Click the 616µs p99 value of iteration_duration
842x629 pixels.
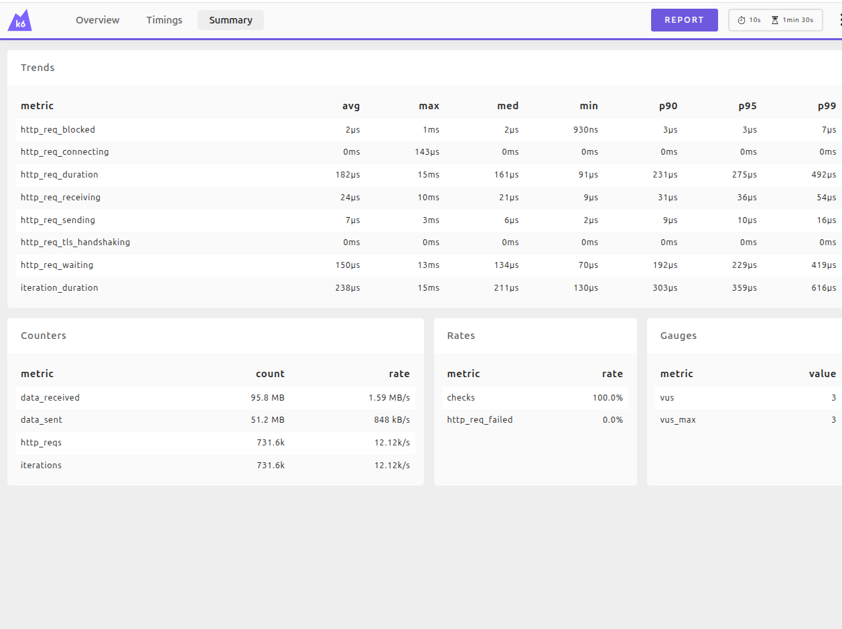tap(824, 288)
